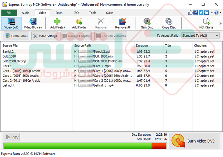Share on LinkedIn icon
Image resolution: width=223 pixels, height=157 pixels.
click(206, 13)
